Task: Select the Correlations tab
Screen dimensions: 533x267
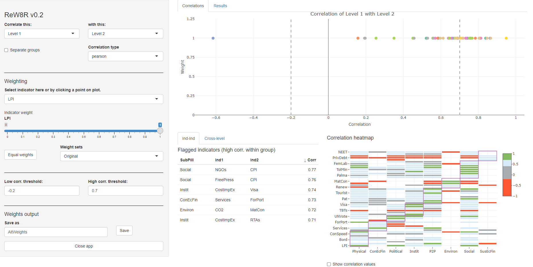Action: click(x=193, y=6)
